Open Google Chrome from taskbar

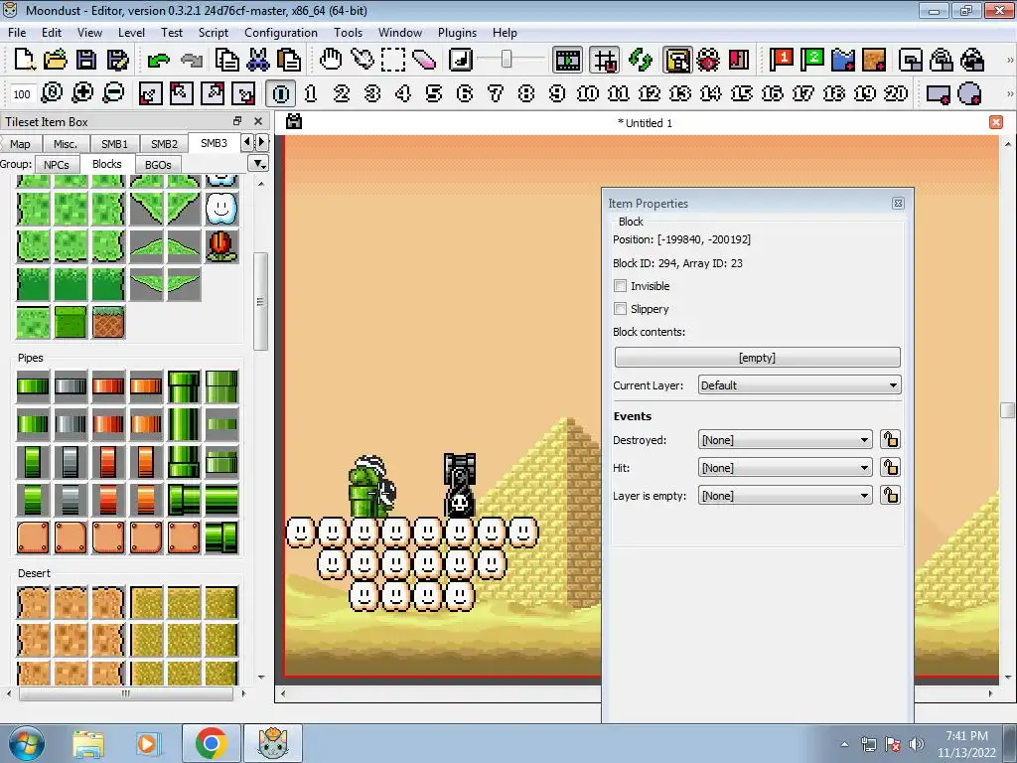tap(211, 743)
